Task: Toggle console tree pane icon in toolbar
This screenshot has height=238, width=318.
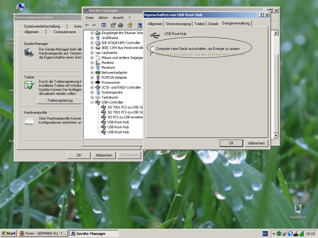Action: [x=104, y=25]
